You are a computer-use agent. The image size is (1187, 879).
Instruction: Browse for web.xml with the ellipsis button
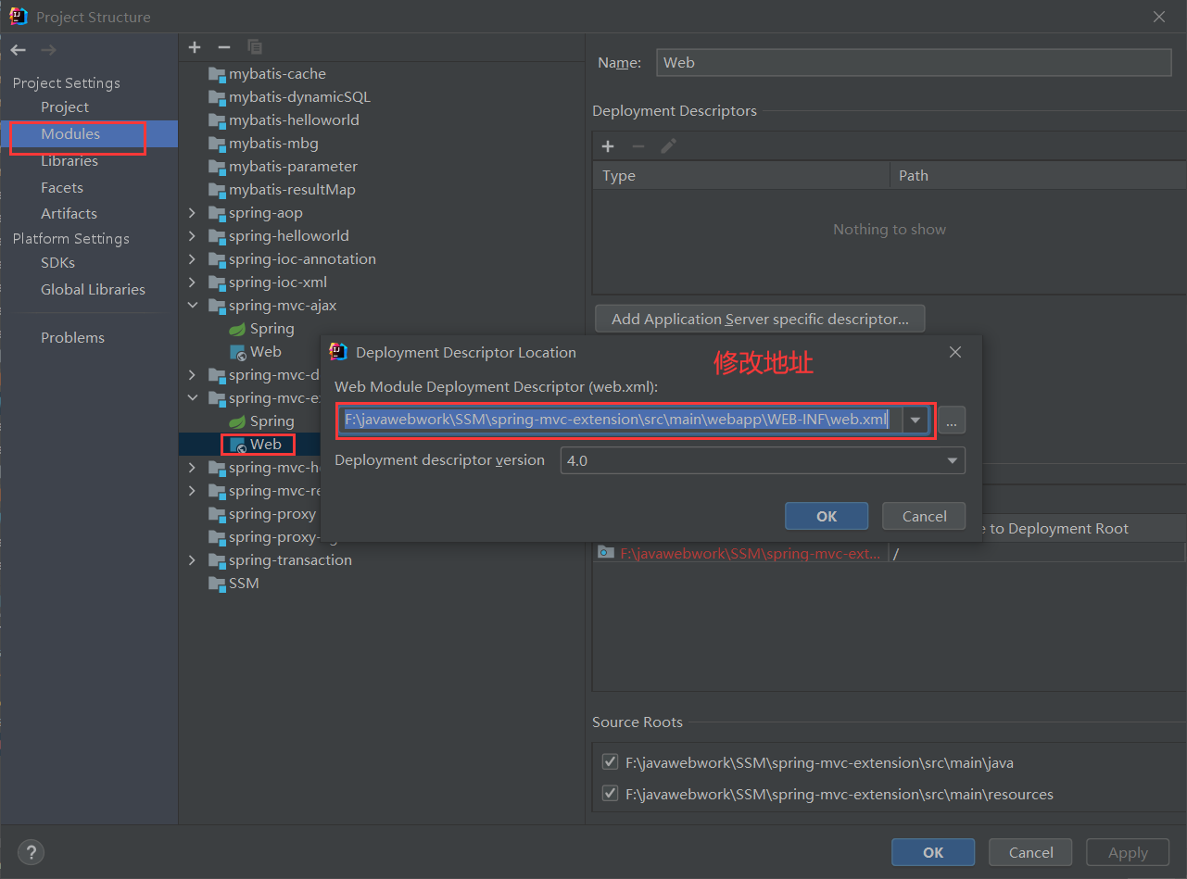point(952,420)
